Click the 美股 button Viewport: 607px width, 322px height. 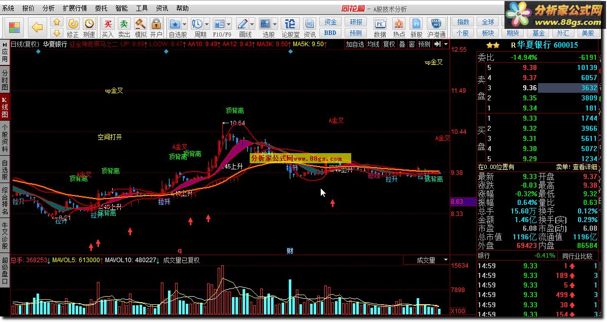pos(588,33)
